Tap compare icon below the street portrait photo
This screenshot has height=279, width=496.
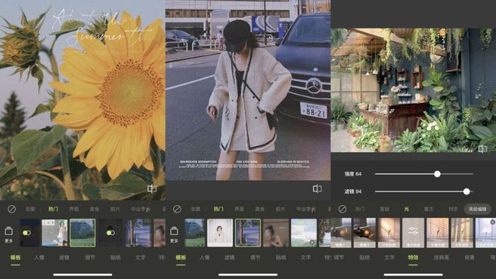pos(317,189)
